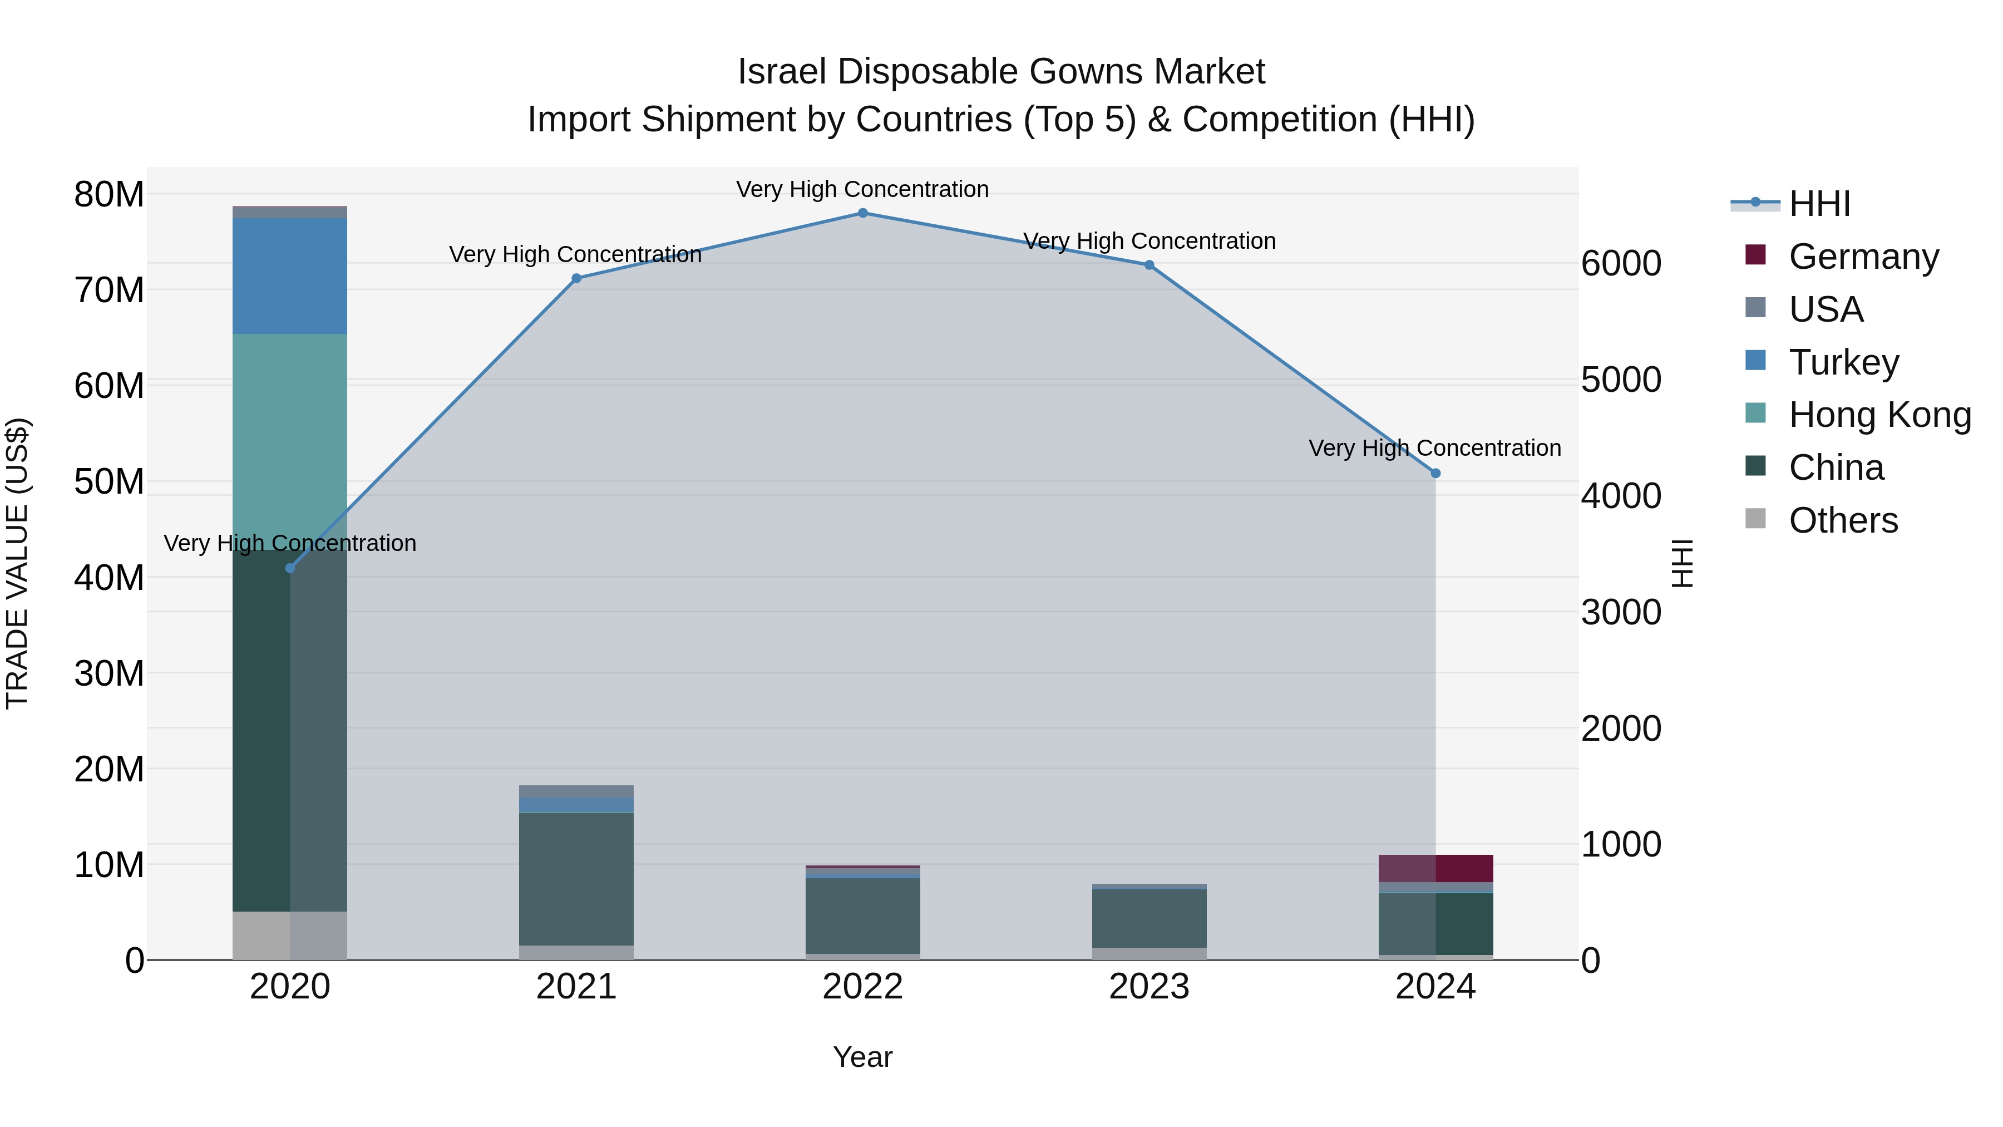
Task: Select the HHI data point for 2020
Action: (x=290, y=569)
